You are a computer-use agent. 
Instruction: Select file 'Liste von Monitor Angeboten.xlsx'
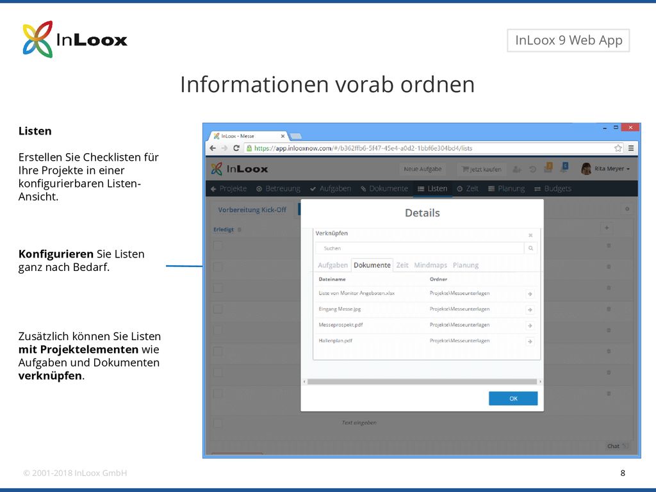(356, 293)
